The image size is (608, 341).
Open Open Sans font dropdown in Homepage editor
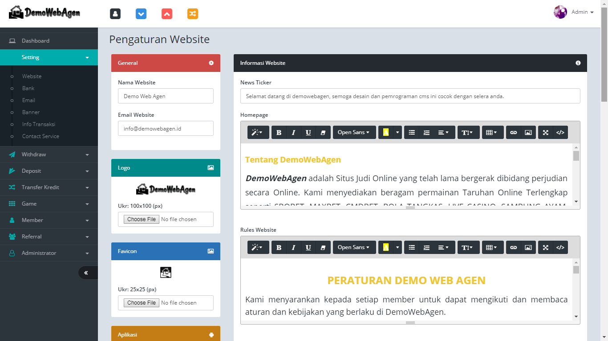click(353, 132)
